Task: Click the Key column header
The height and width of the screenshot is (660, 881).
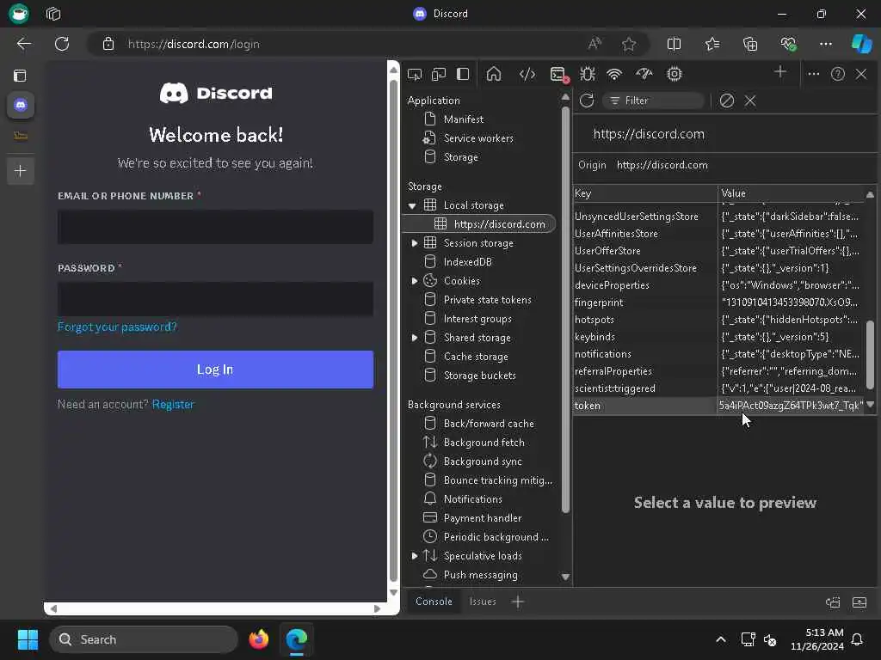Action: (x=645, y=193)
